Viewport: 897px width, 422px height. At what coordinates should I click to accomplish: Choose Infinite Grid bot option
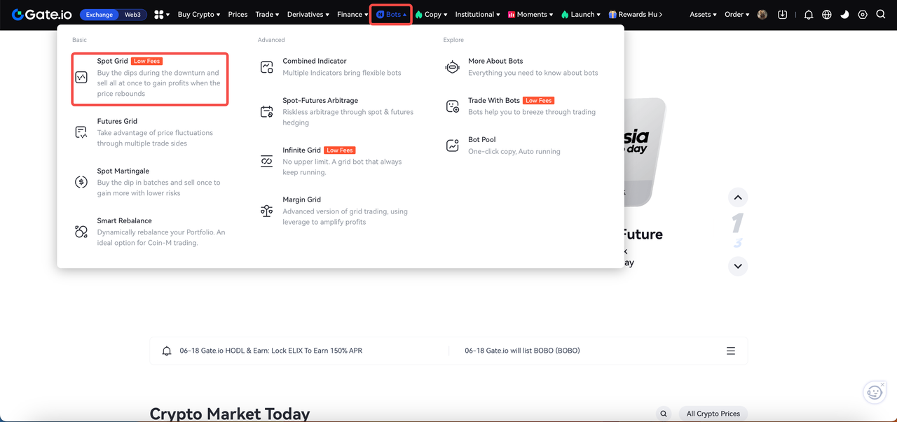(x=301, y=150)
